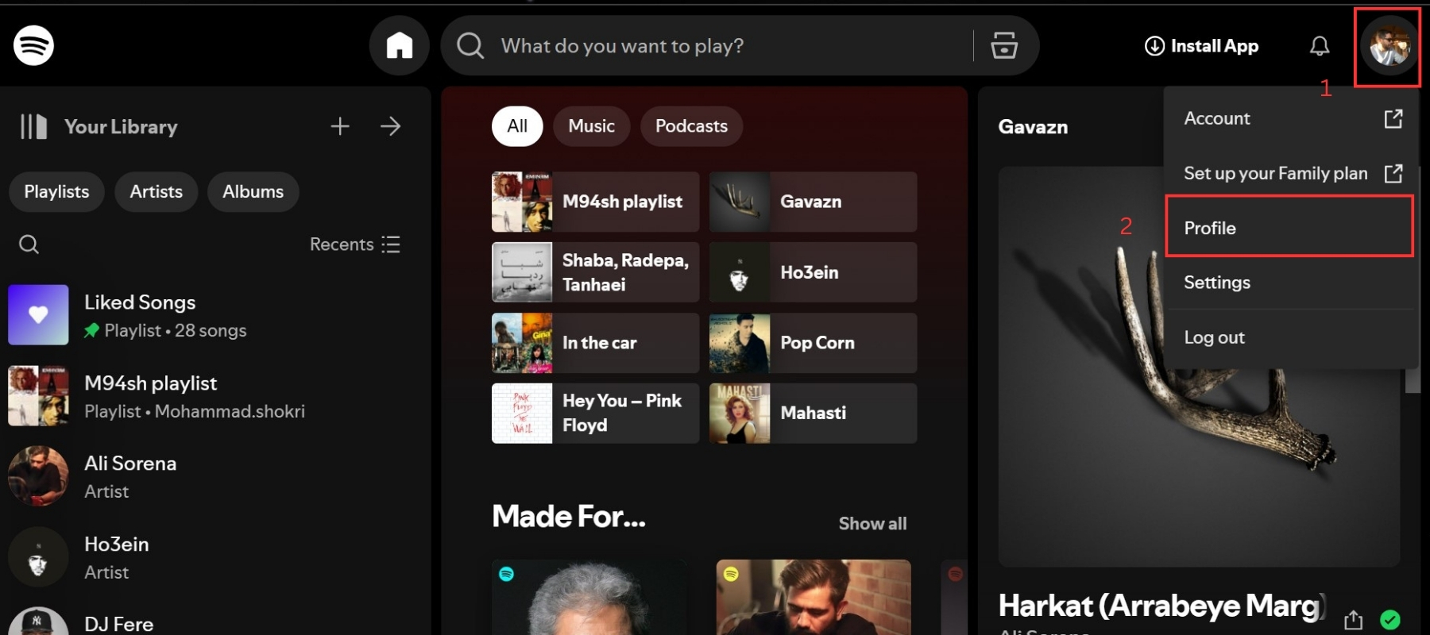
Task: Click the Spotify logo icon
Action: click(33, 45)
